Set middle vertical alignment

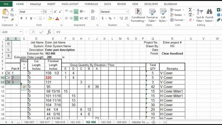pos(71,11)
